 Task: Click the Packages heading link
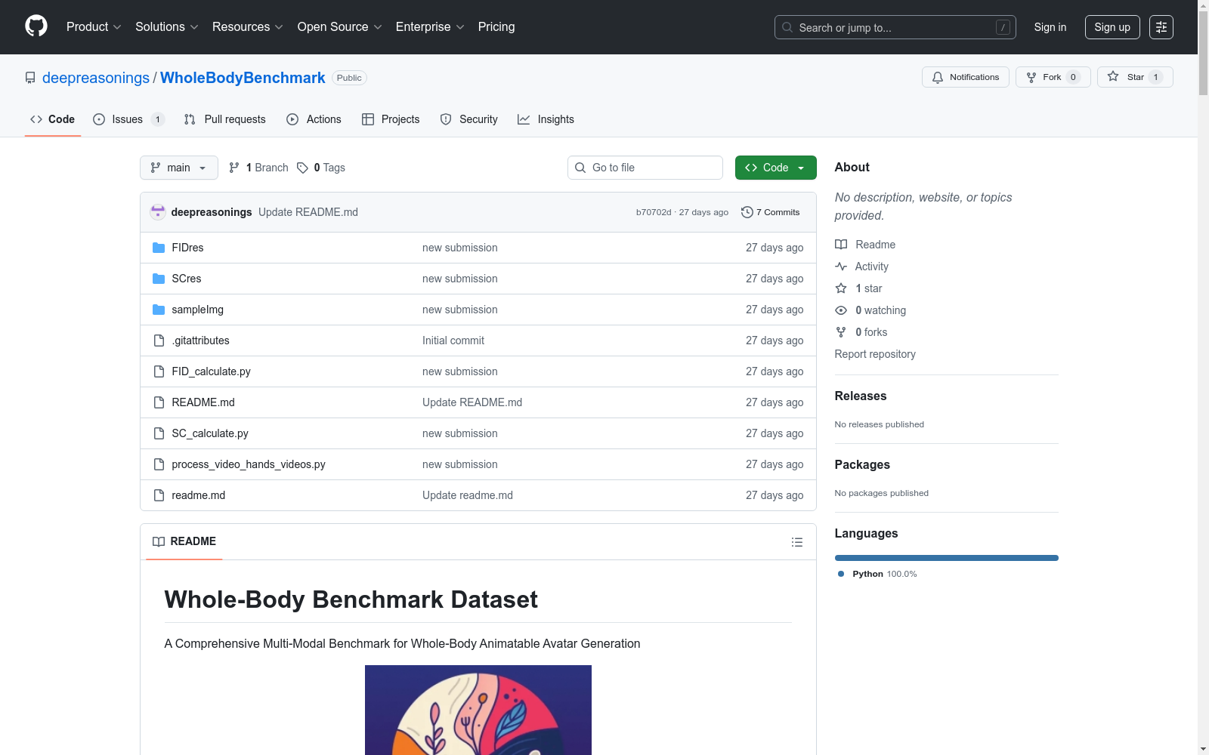pos(862,464)
